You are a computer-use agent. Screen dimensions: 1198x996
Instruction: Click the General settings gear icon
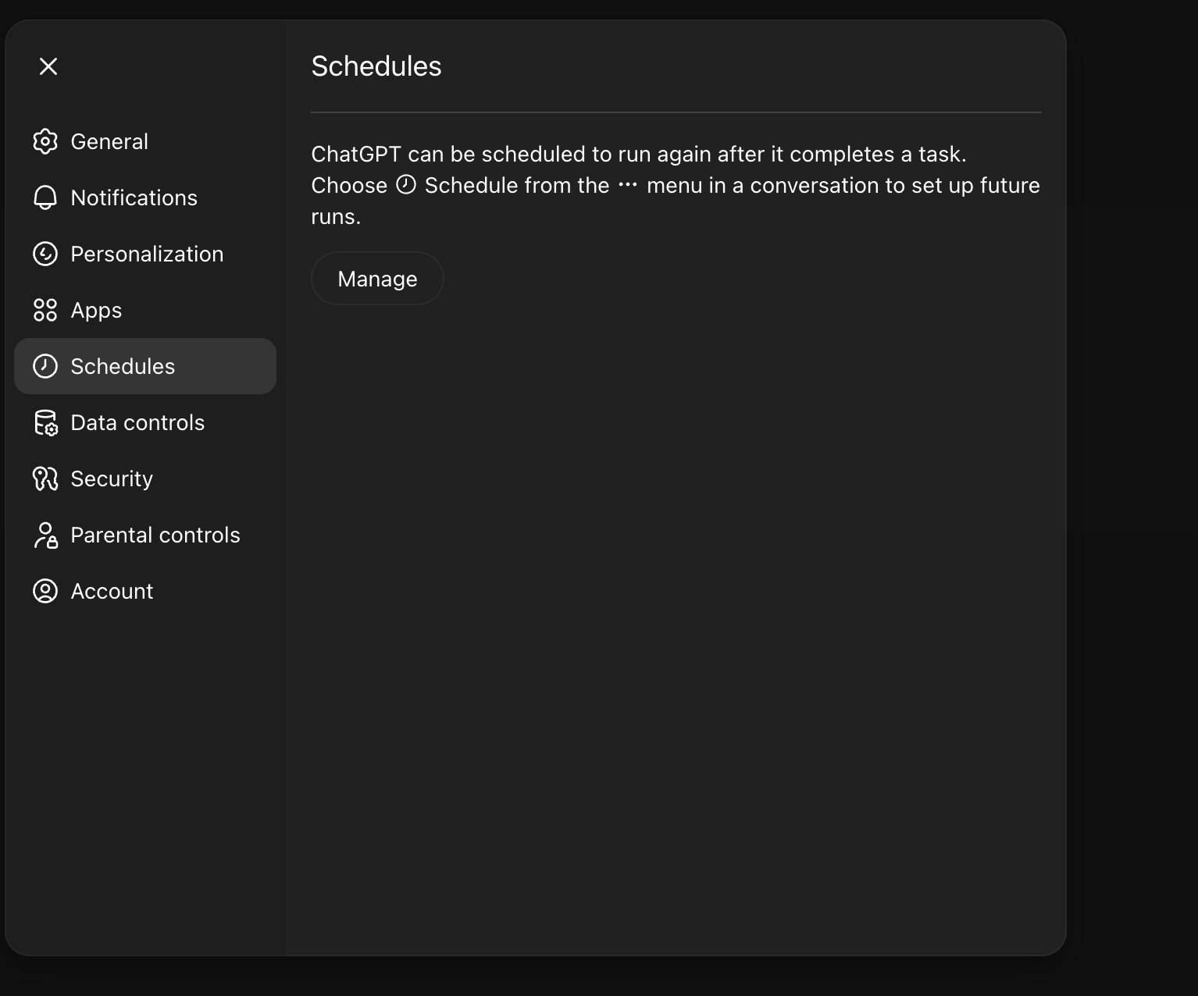pyautogui.click(x=45, y=141)
